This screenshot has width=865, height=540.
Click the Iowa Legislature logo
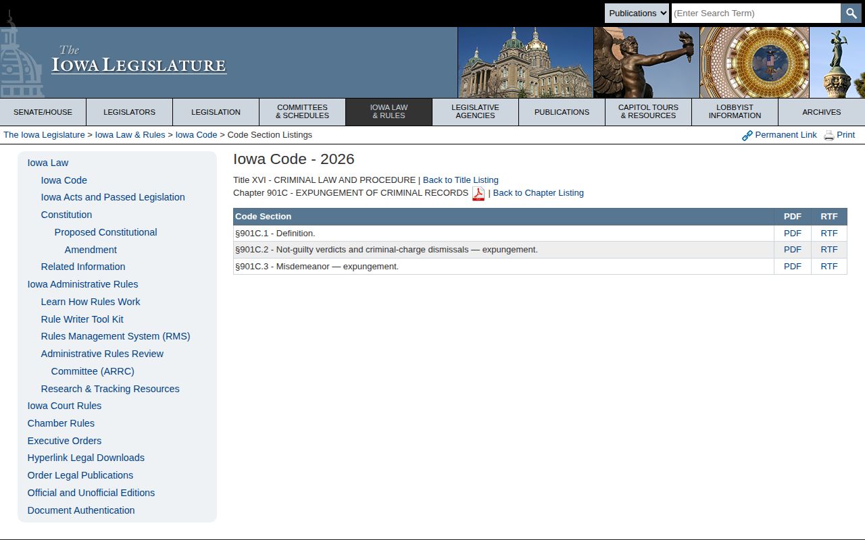pos(139,61)
